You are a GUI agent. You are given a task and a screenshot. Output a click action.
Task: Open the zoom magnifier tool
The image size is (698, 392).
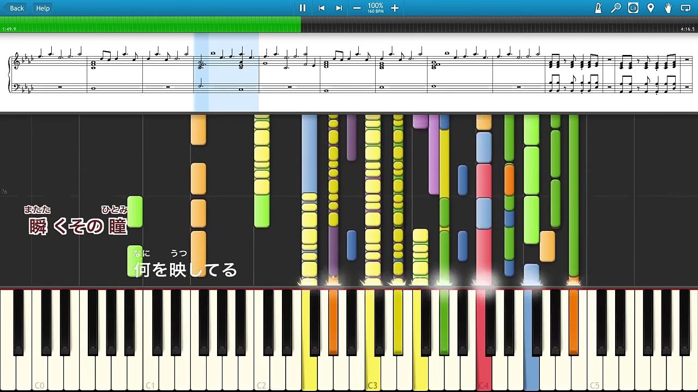click(x=616, y=8)
